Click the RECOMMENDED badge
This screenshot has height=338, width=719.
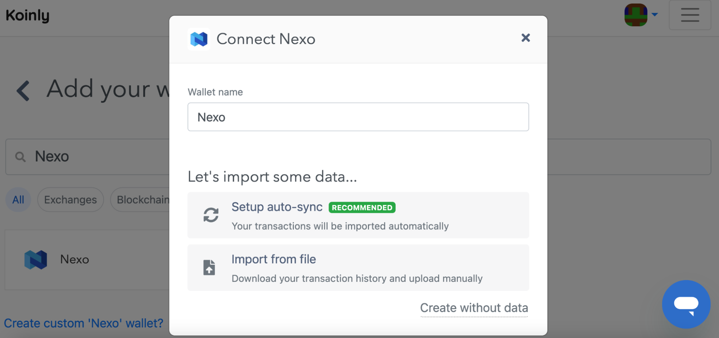coord(362,207)
